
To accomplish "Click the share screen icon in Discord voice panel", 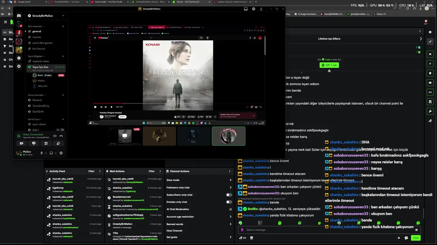I will tap(34, 143).
